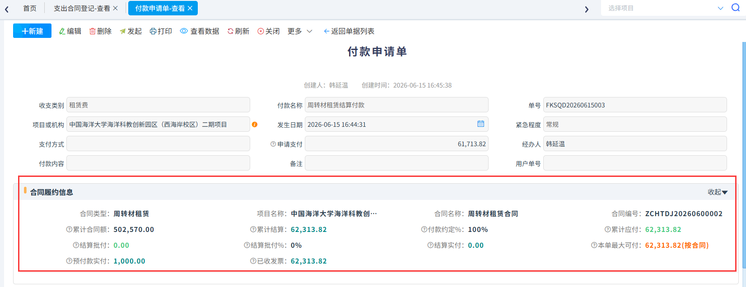Click the help icon beside 累计应付
Screen dimensions: 746x287
(x=608, y=229)
